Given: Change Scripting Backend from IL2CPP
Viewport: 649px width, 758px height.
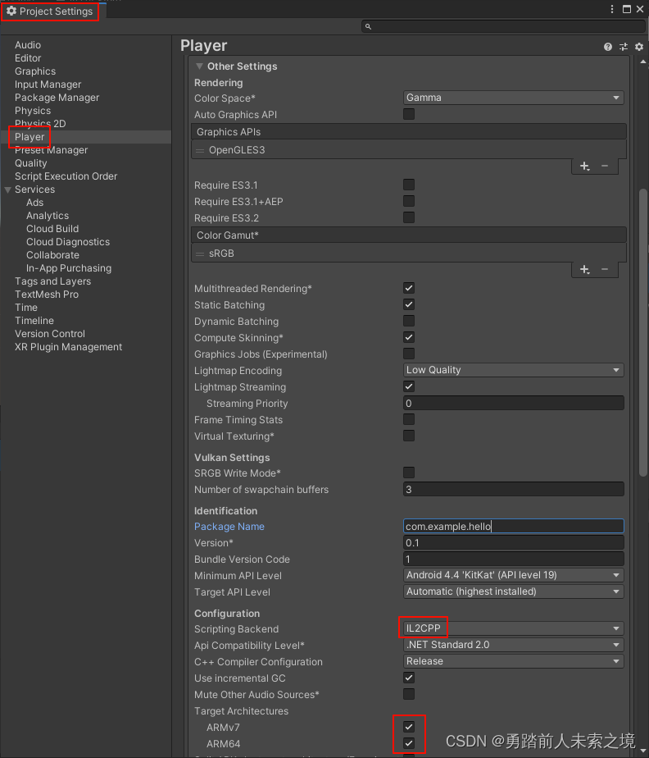Looking at the screenshot, I should click(513, 628).
